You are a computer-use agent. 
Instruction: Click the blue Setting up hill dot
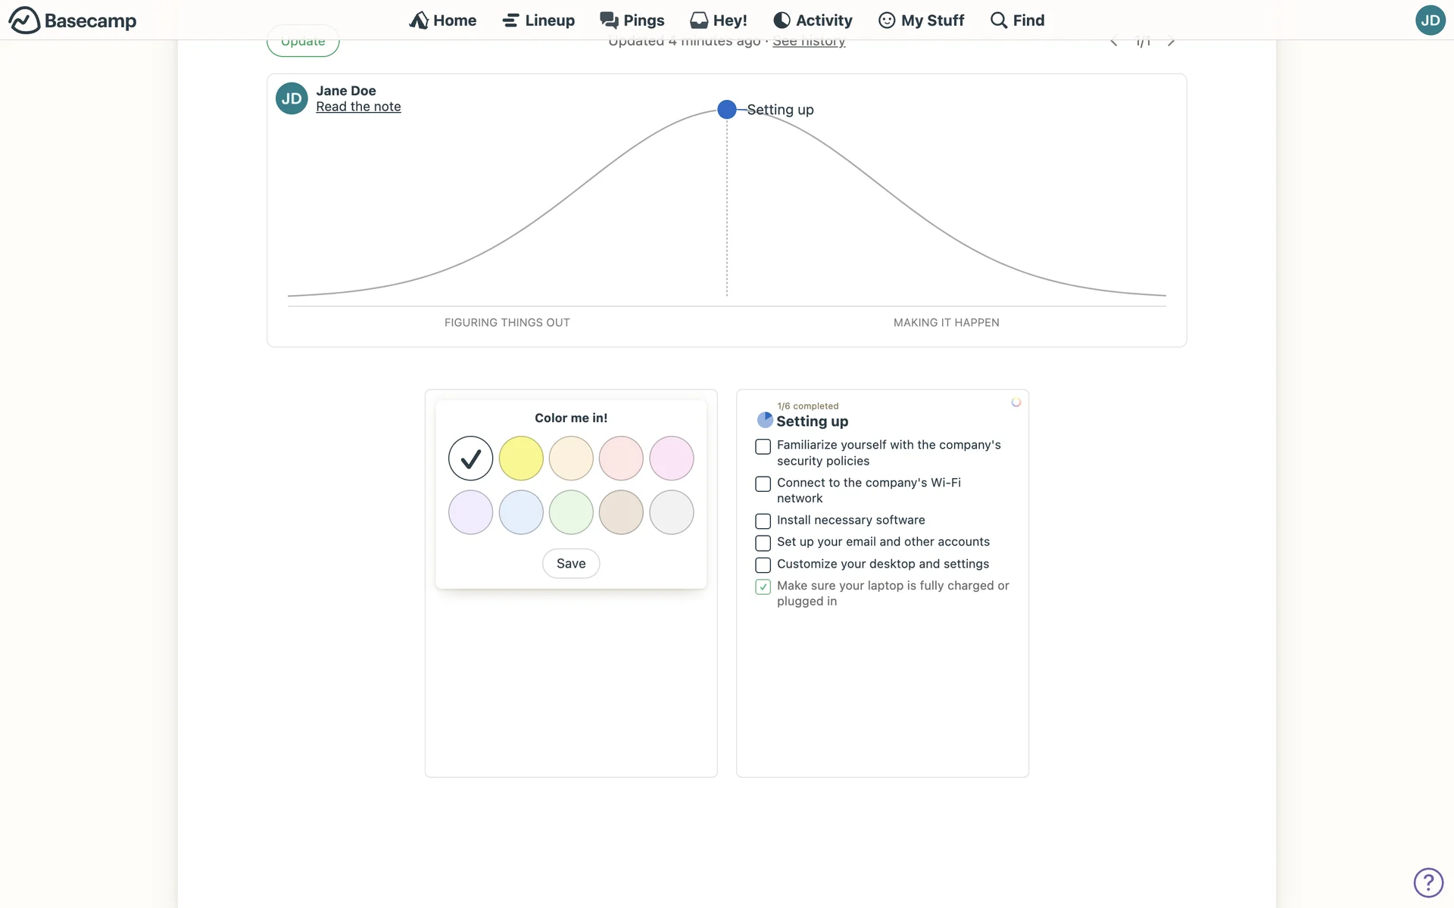(x=726, y=110)
